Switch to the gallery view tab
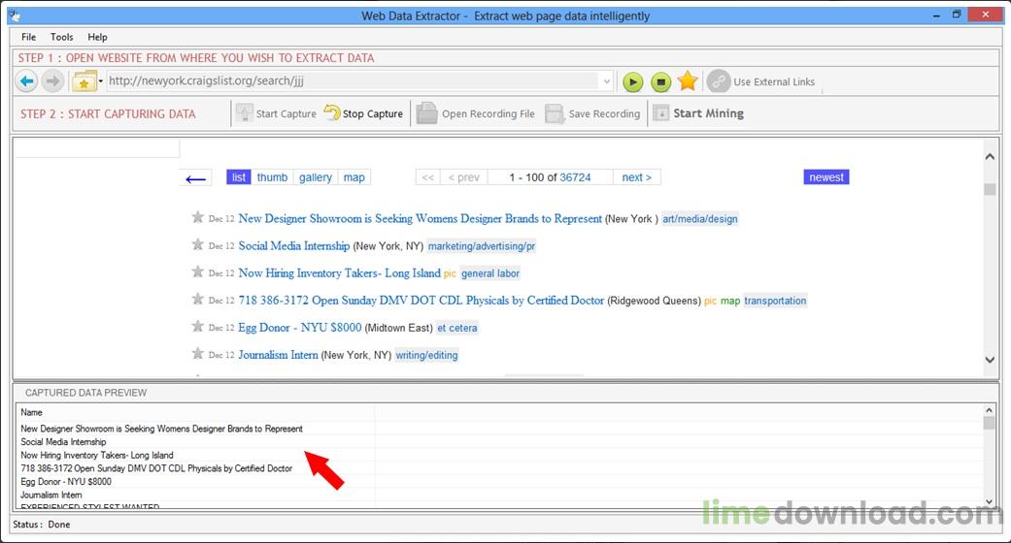1011x543 pixels. 316,177
